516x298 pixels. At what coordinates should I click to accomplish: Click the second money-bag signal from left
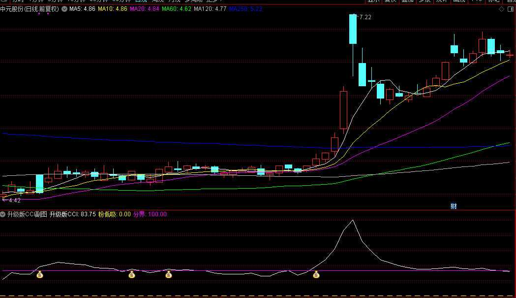point(132,274)
